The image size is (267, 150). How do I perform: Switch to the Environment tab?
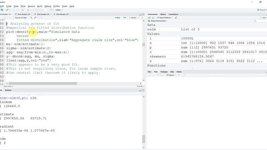tap(153, 14)
